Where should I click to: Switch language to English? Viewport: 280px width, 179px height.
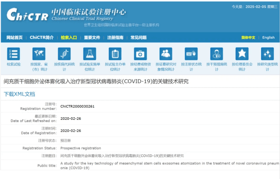pos(268,37)
